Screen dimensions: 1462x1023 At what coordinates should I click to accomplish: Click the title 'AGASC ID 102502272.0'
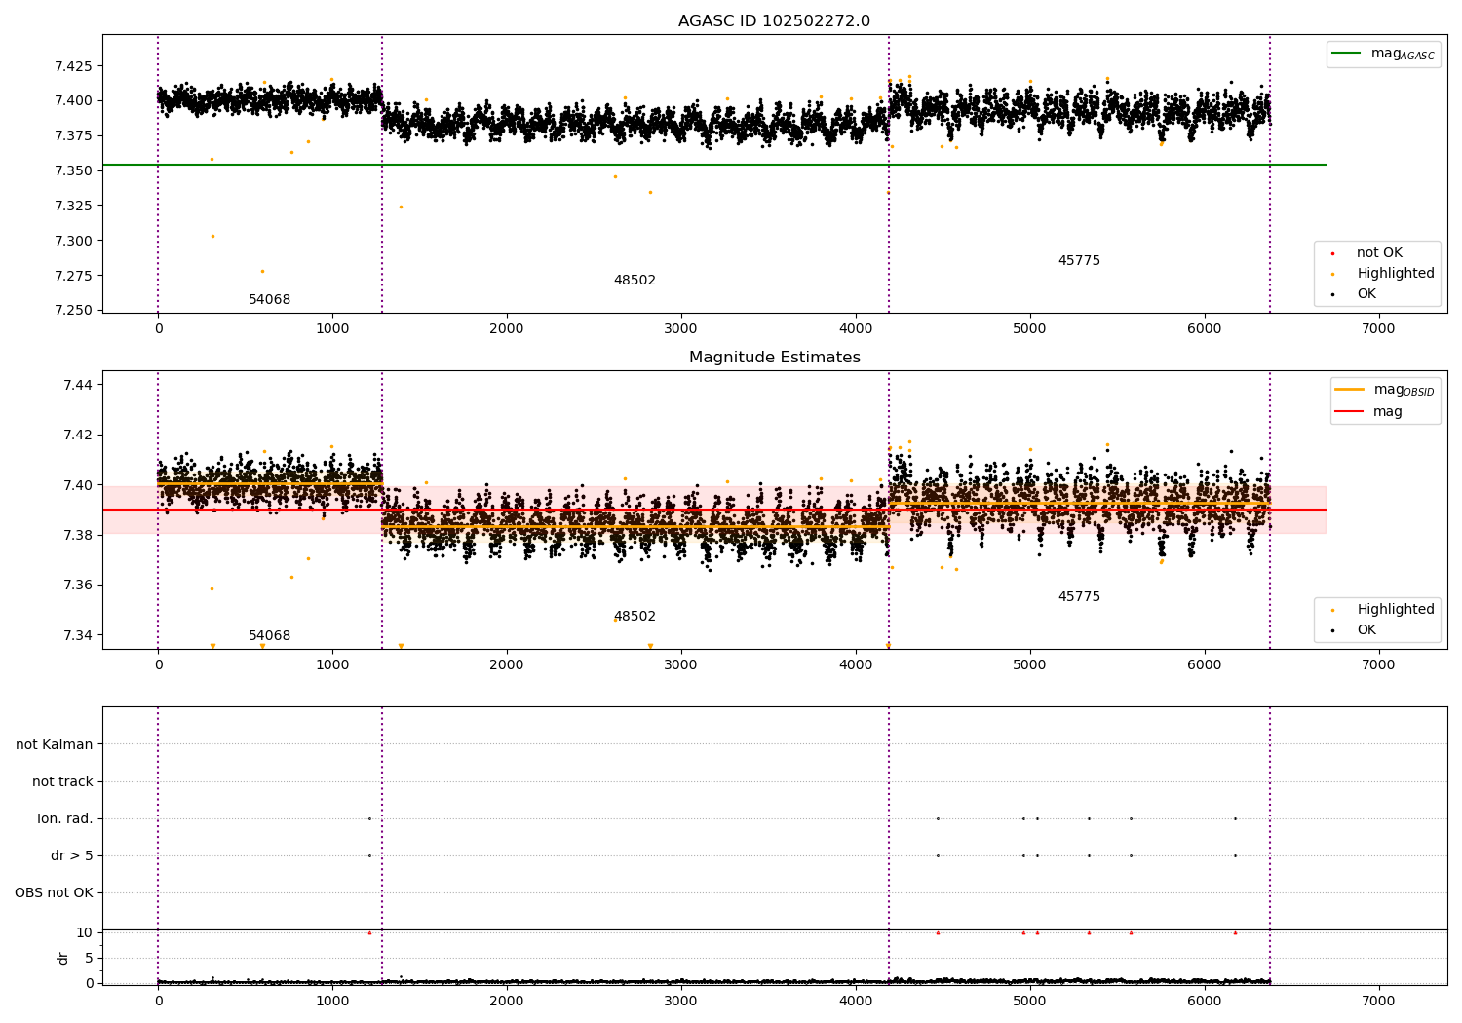tap(774, 21)
